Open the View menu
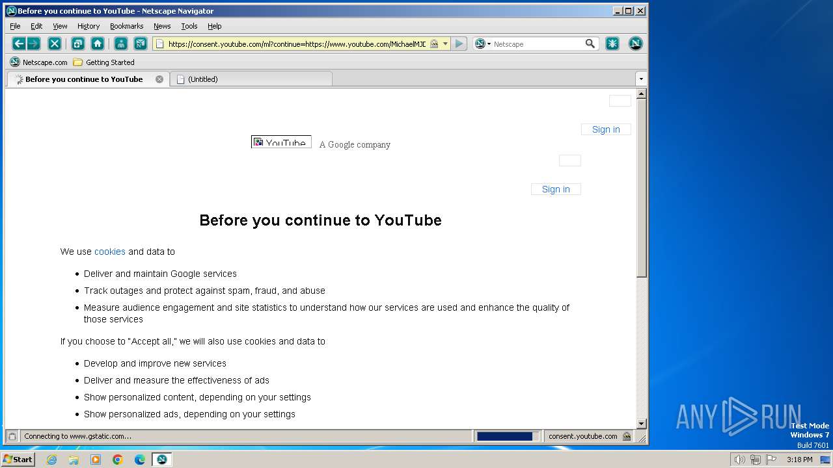Image resolution: width=833 pixels, height=468 pixels. (x=60, y=26)
